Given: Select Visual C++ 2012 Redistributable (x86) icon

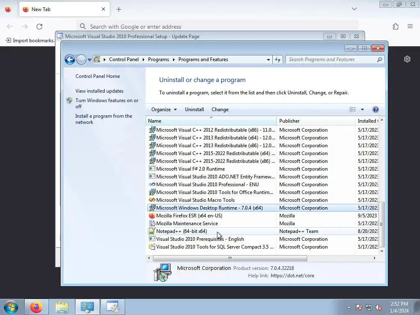Looking at the screenshot, I should click(x=152, y=130).
